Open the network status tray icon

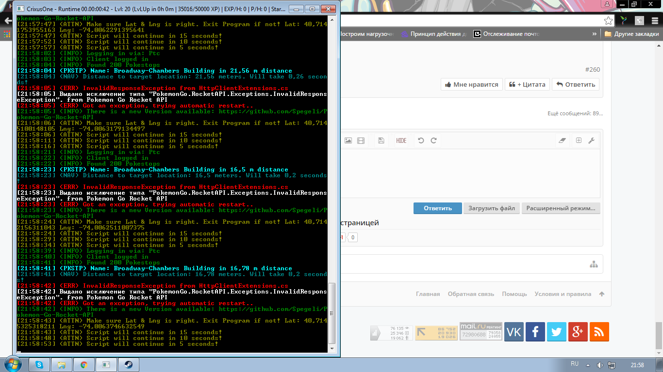[612, 365]
